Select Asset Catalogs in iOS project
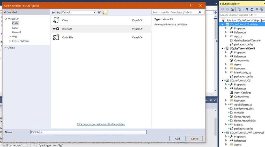 [x=242, y=92]
